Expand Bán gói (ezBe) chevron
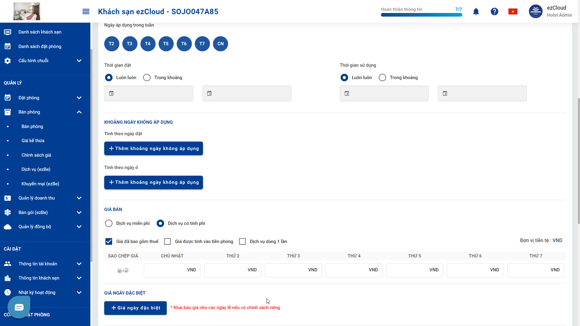 click(79, 213)
